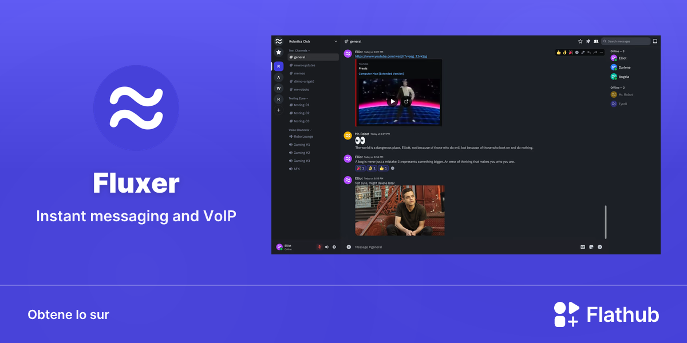Open the sticker picker in message bar
This screenshot has height=343, width=687.
click(x=591, y=247)
